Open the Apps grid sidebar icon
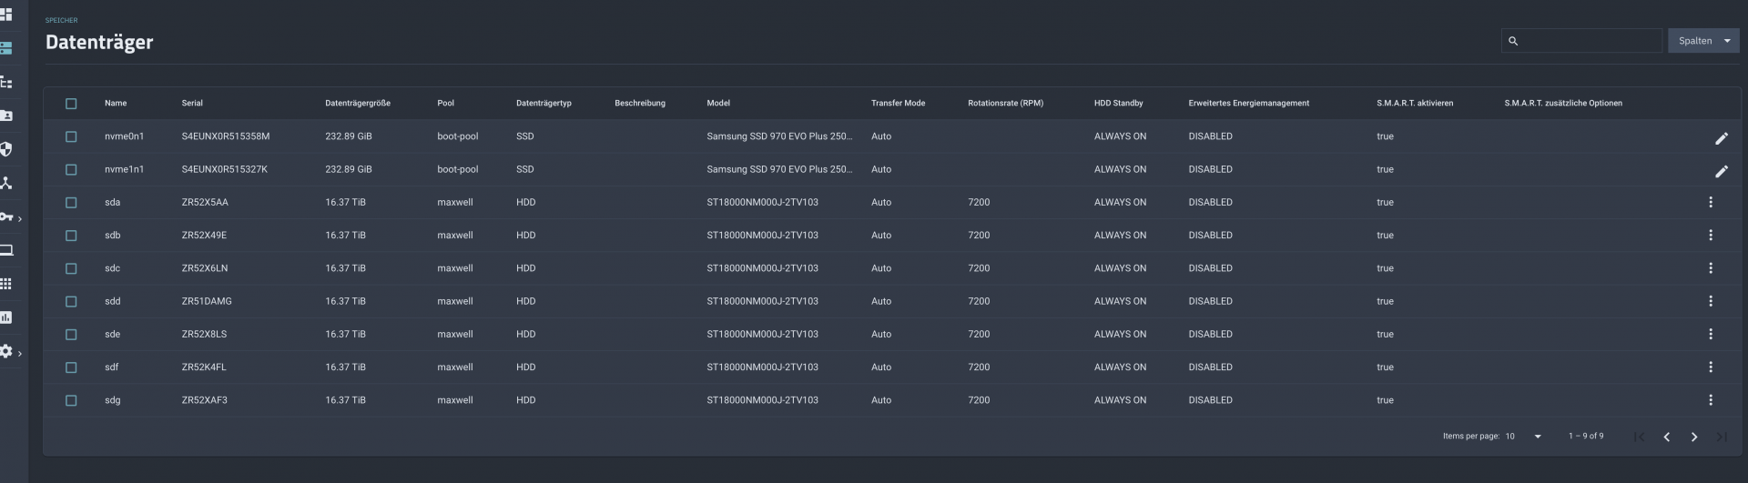1748x483 pixels. pyautogui.click(x=5, y=284)
